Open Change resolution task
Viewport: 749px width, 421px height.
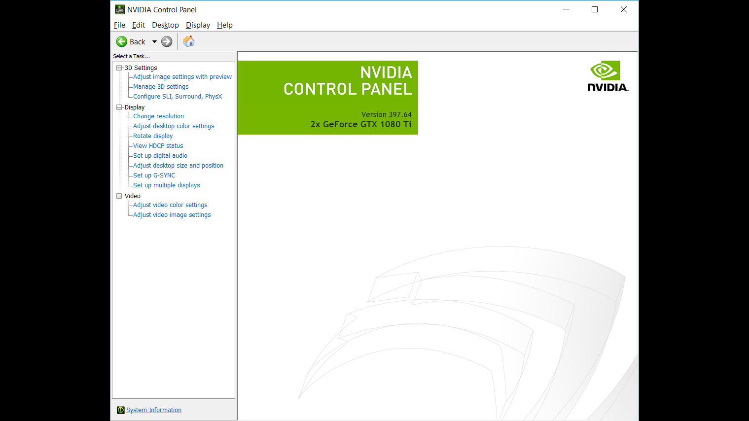(x=158, y=116)
